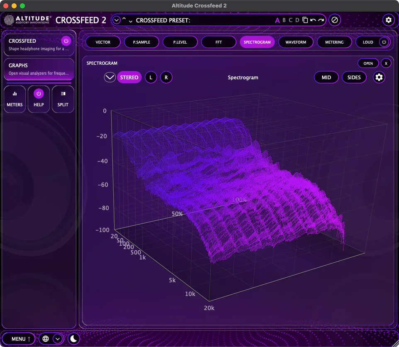Click the 10k frequency axis label
This screenshot has height=347, width=399.
[x=190, y=294]
